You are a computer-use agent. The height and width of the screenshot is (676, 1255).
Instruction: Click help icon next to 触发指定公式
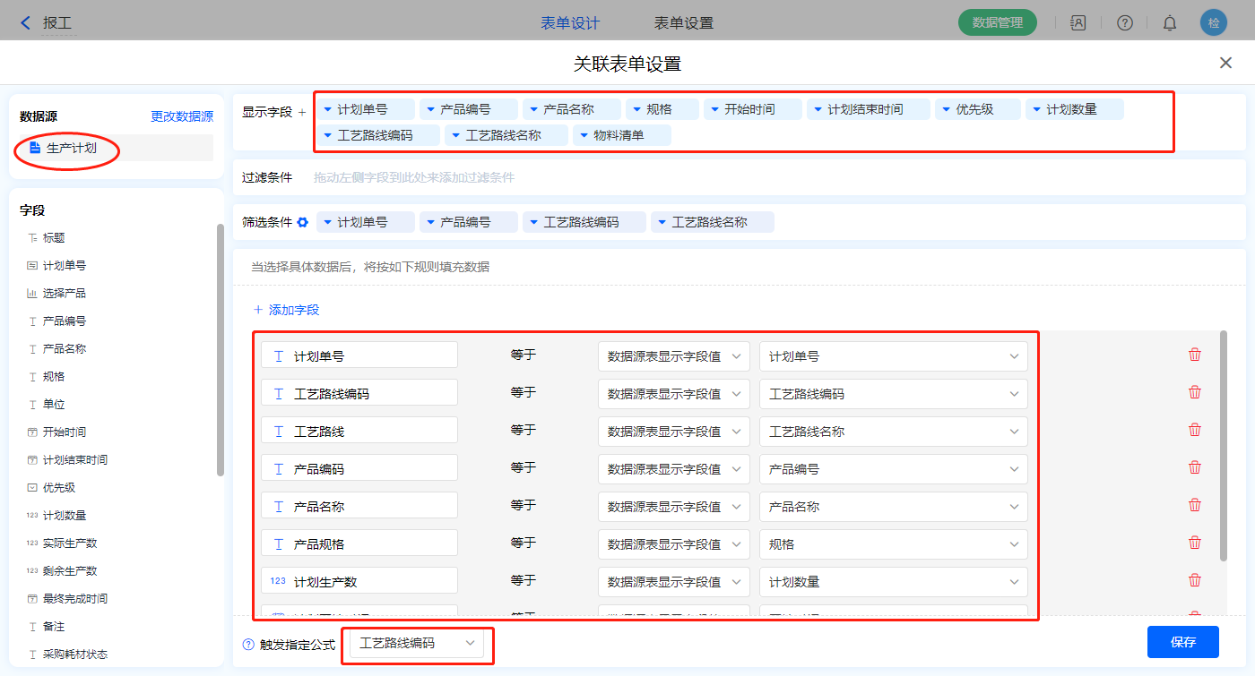248,644
